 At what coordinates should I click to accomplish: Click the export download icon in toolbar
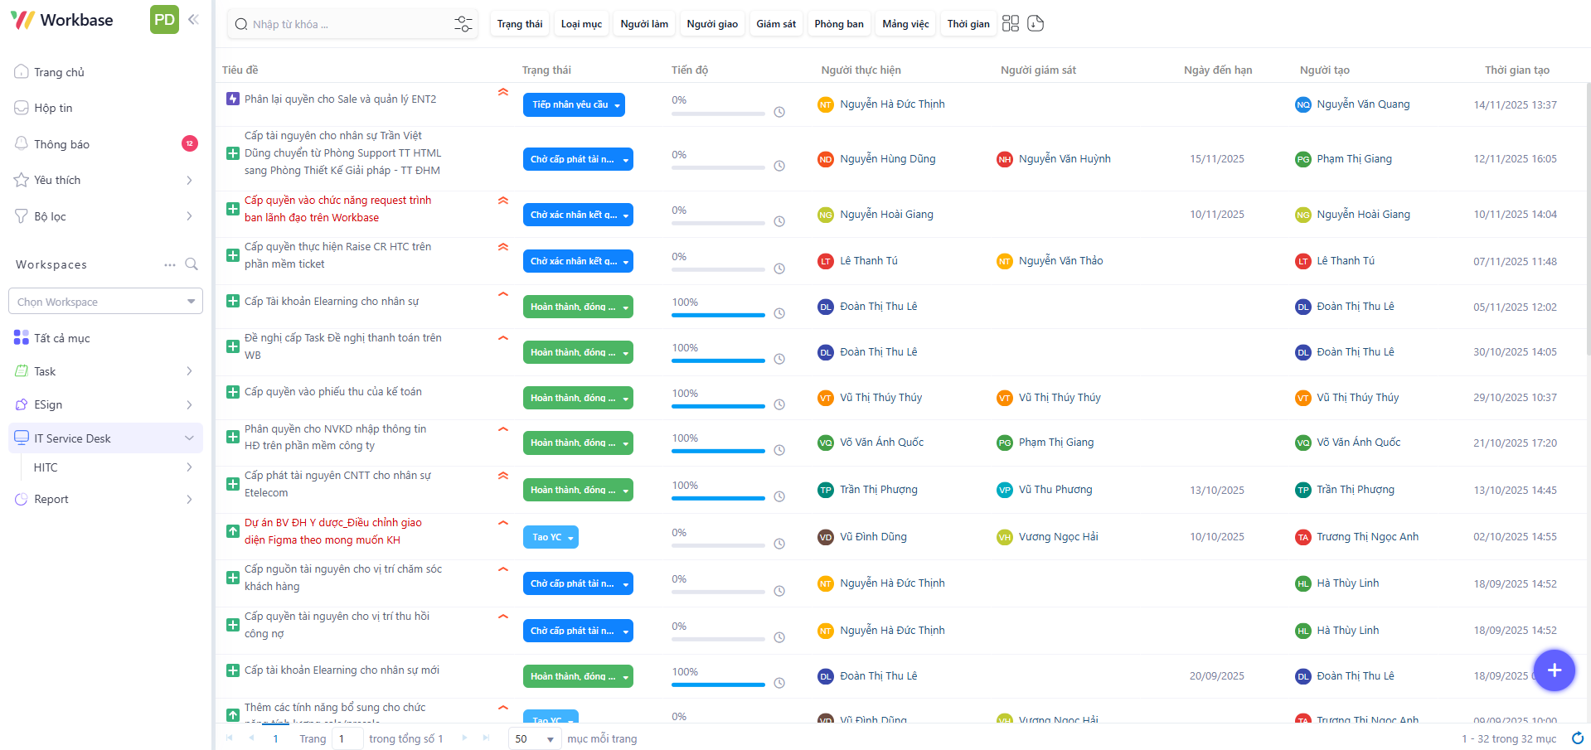(x=1036, y=23)
